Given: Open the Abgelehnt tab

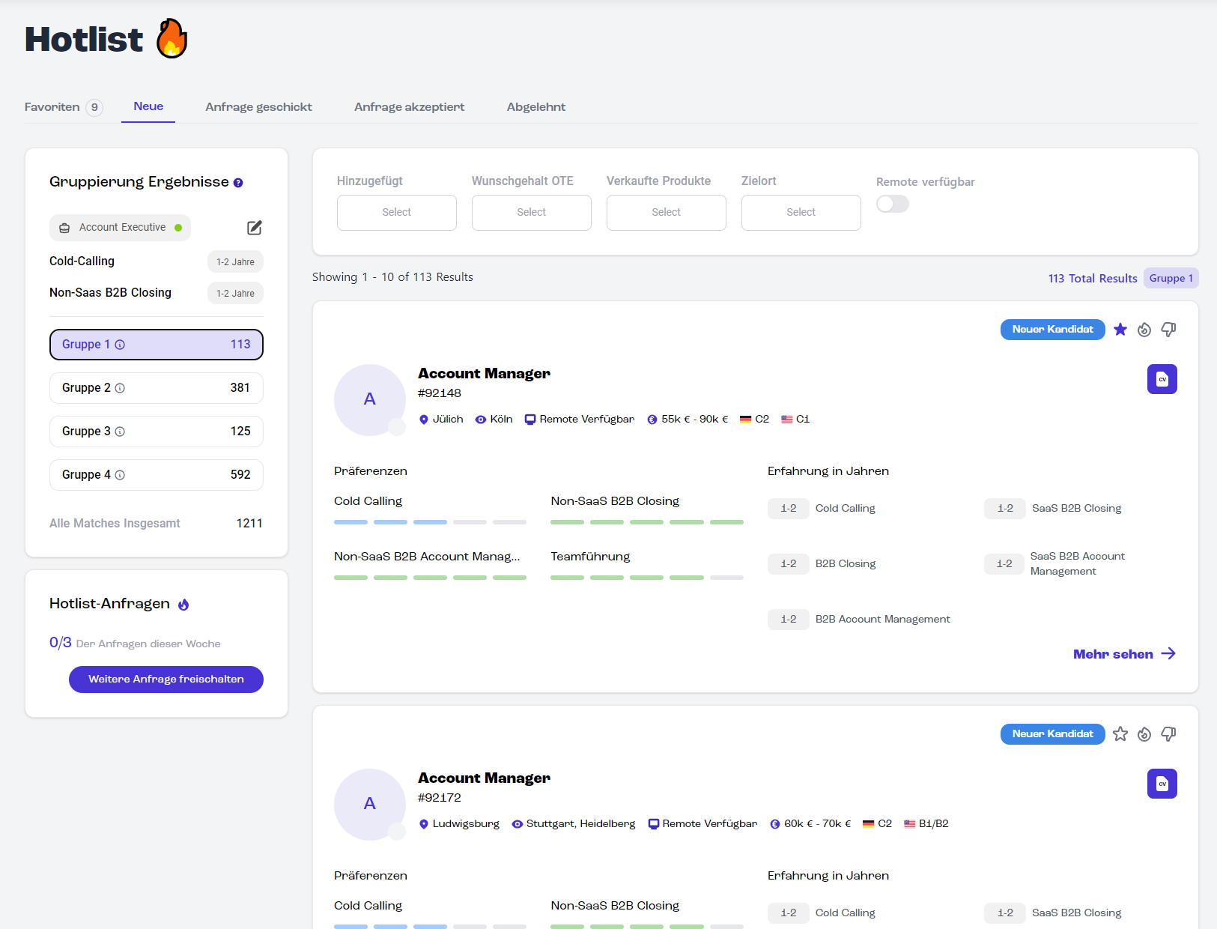Looking at the screenshot, I should tap(536, 107).
